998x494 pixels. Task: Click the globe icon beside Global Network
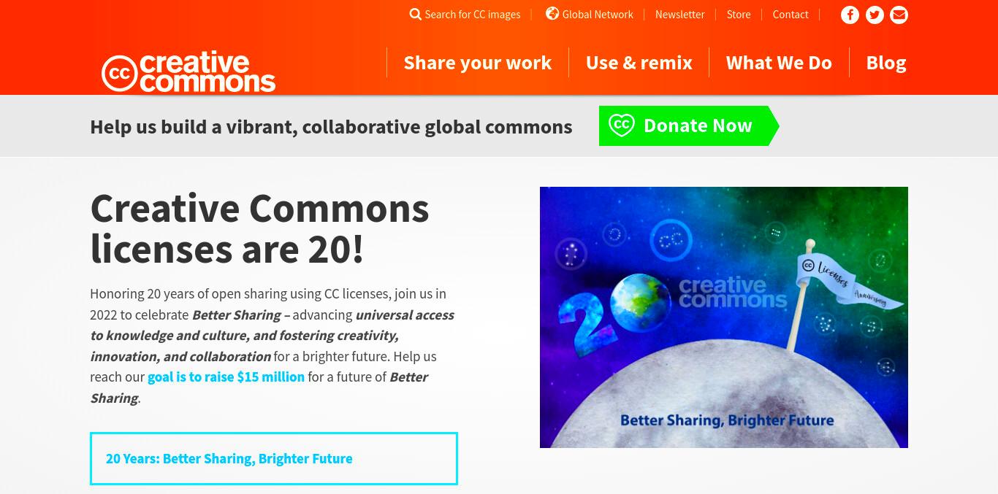(552, 14)
